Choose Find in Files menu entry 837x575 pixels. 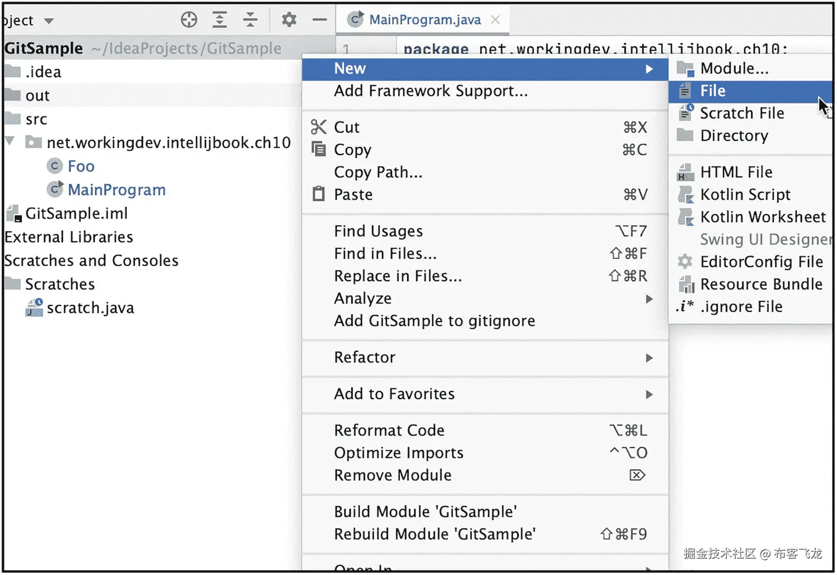click(485, 253)
